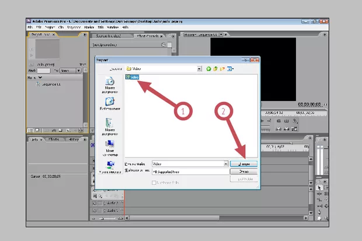Toggle the Numbered Stills checkbox
The height and width of the screenshot is (241, 362).
(x=154, y=183)
